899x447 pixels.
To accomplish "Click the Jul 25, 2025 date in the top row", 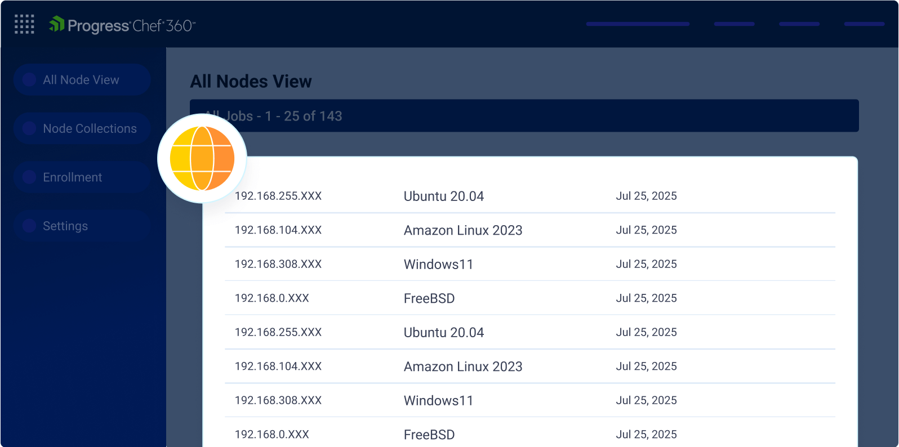I will pos(646,196).
